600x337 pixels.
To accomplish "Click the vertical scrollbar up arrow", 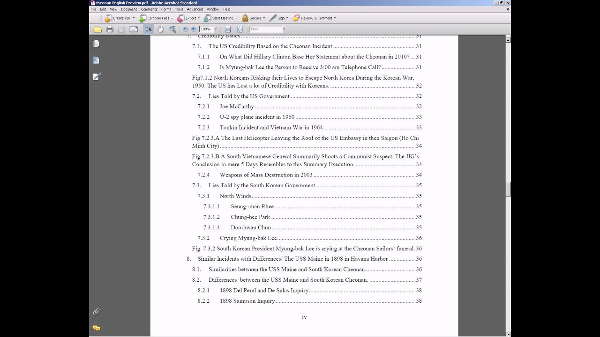I will tap(508, 40).
